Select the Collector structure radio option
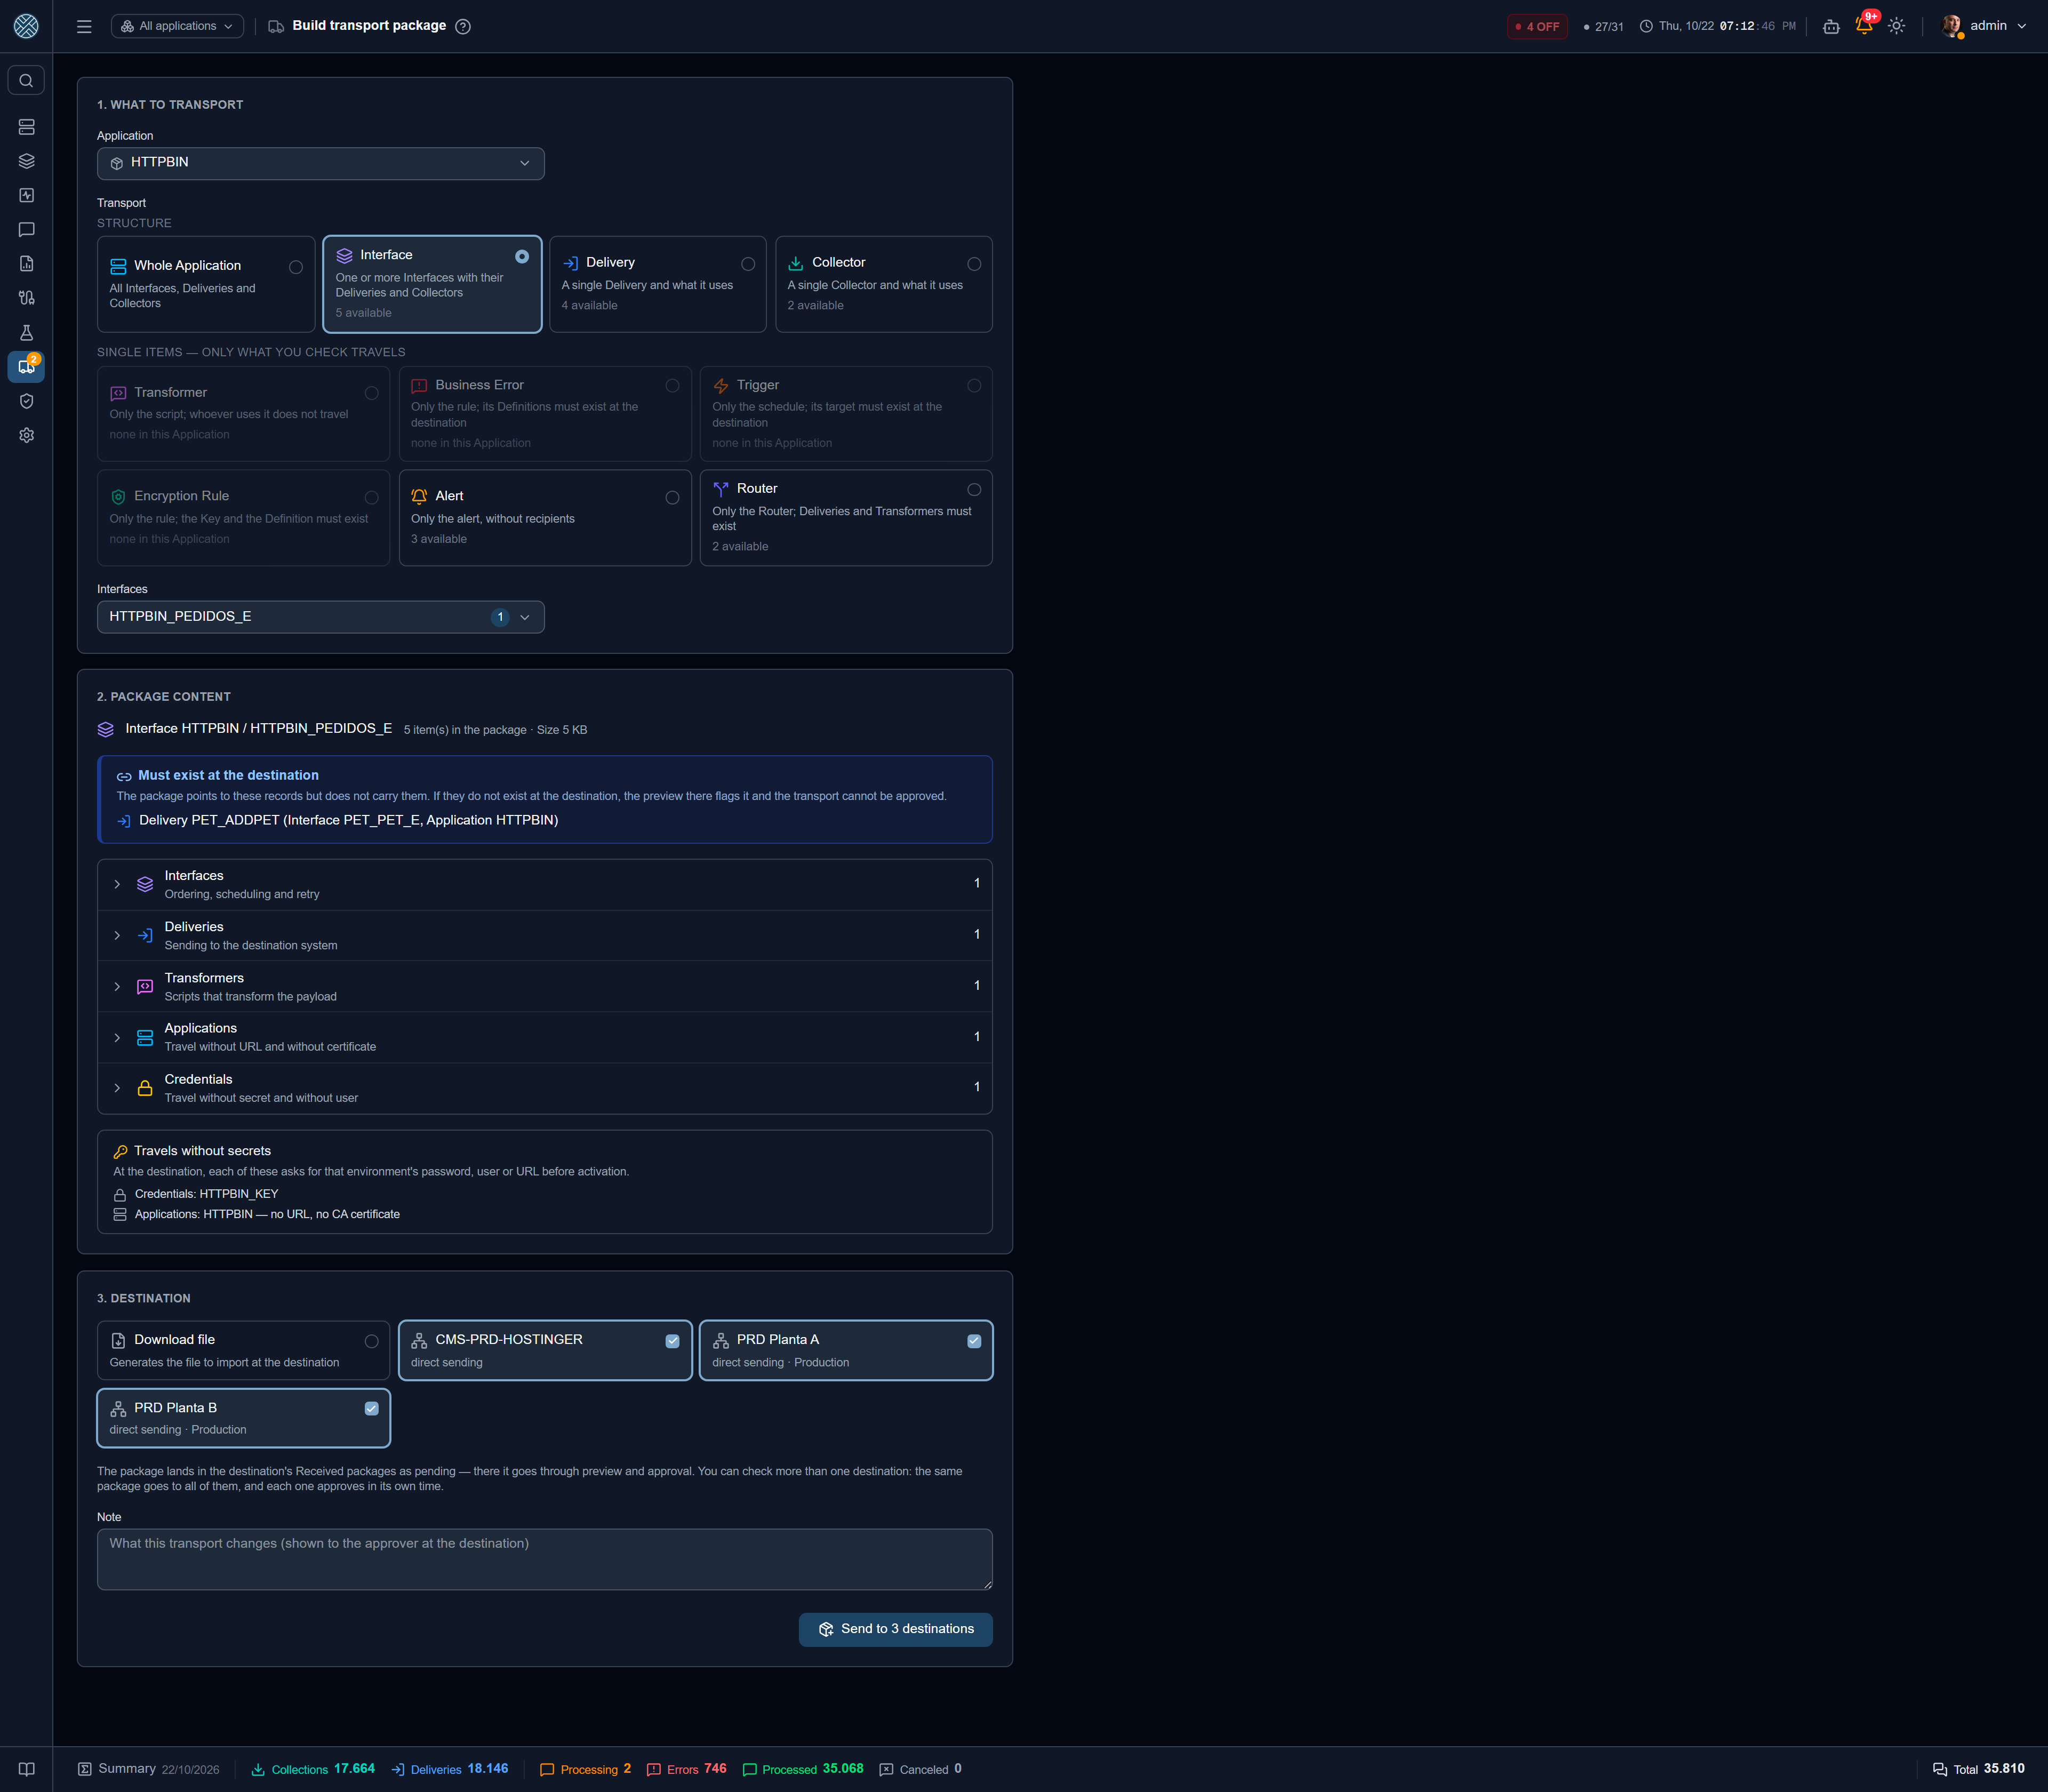 [974, 264]
